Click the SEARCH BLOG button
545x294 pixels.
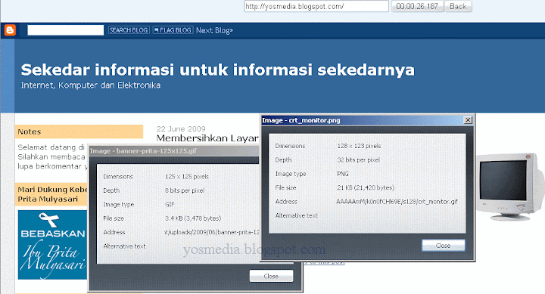129,30
